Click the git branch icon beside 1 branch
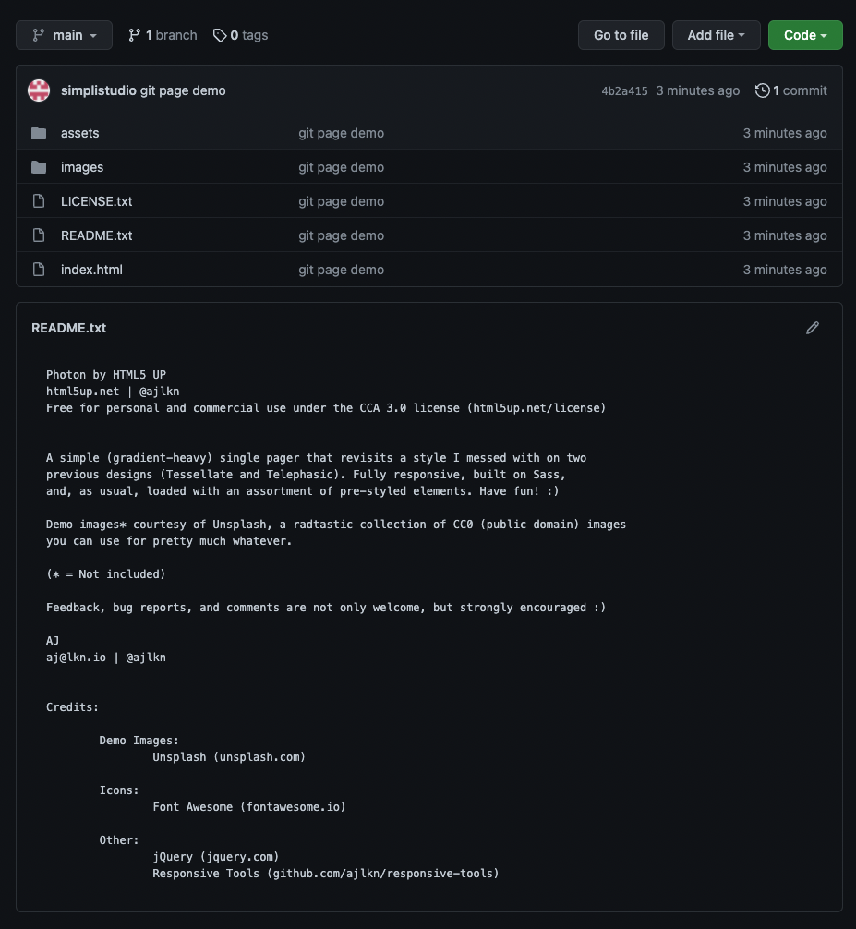856x929 pixels. point(135,35)
